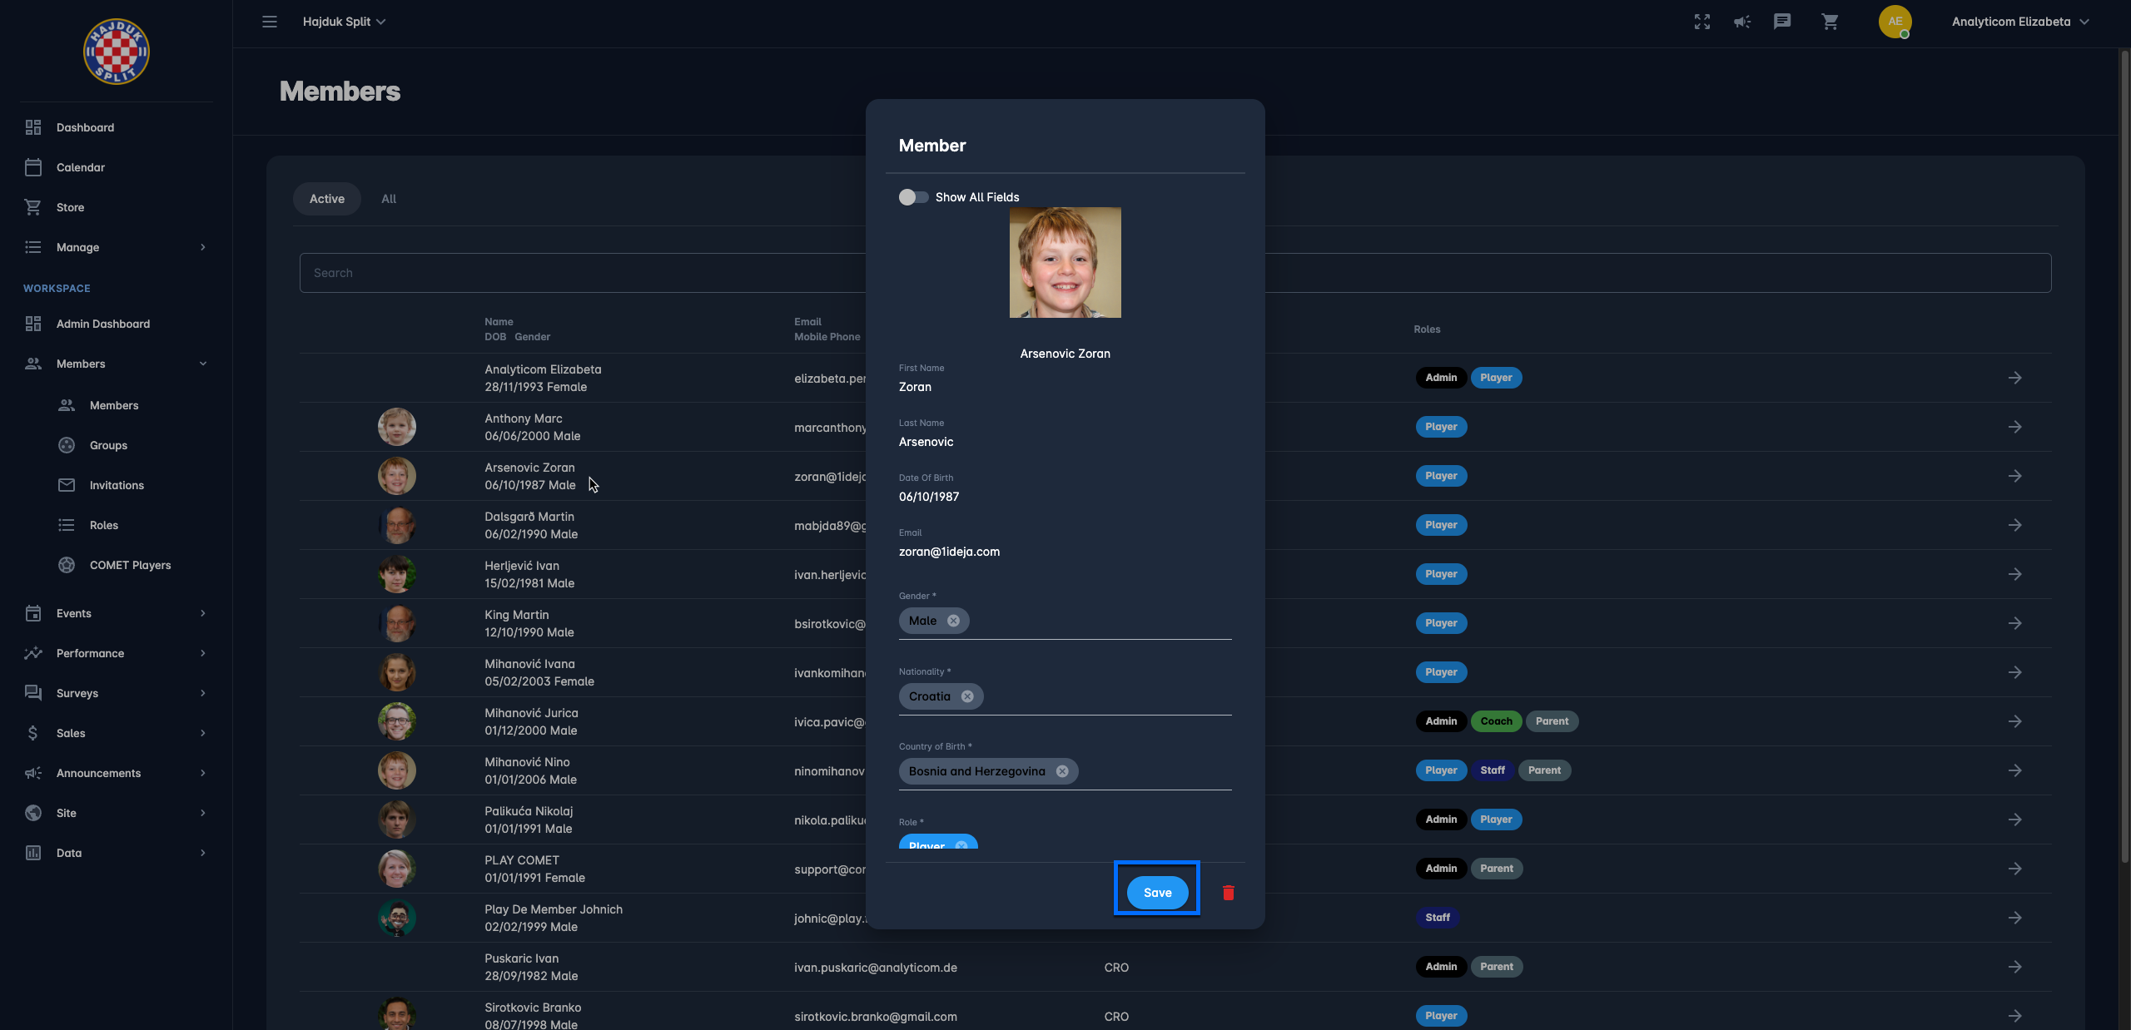Open Invitations page from sidebar

(x=117, y=485)
